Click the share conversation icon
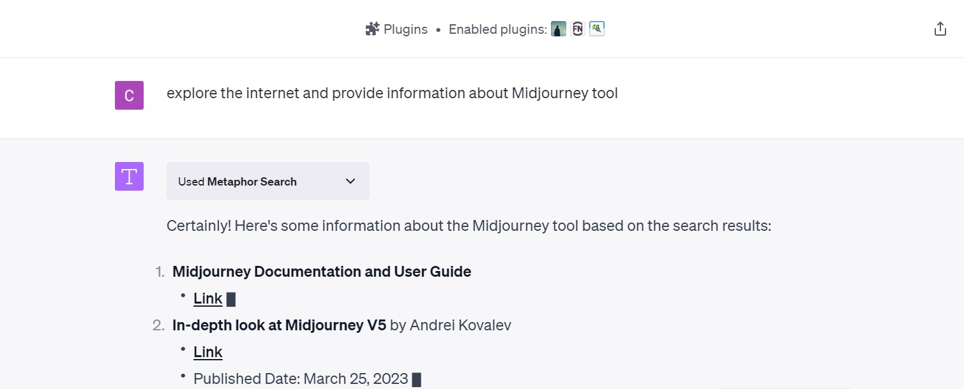Viewport: 964px width, 389px height. point(940,29)
